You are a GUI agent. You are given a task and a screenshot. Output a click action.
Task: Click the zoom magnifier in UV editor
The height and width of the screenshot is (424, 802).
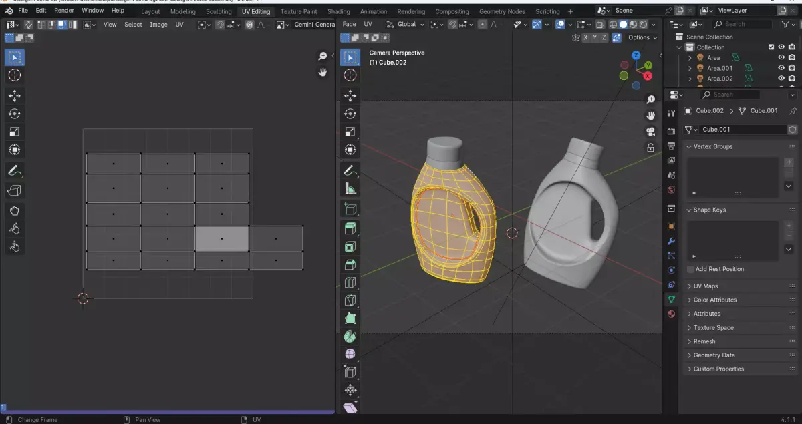click(323, 57)
